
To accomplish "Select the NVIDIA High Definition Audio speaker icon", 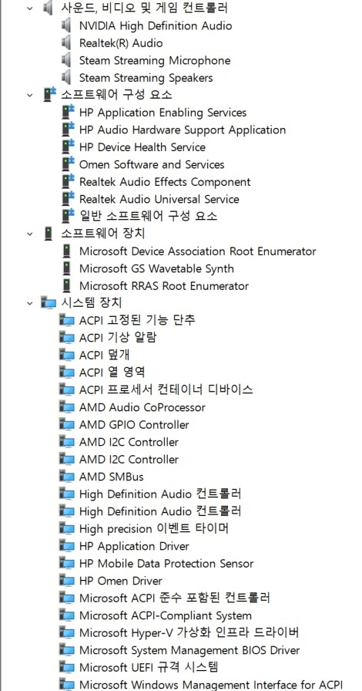I will (x=66, y=25).
